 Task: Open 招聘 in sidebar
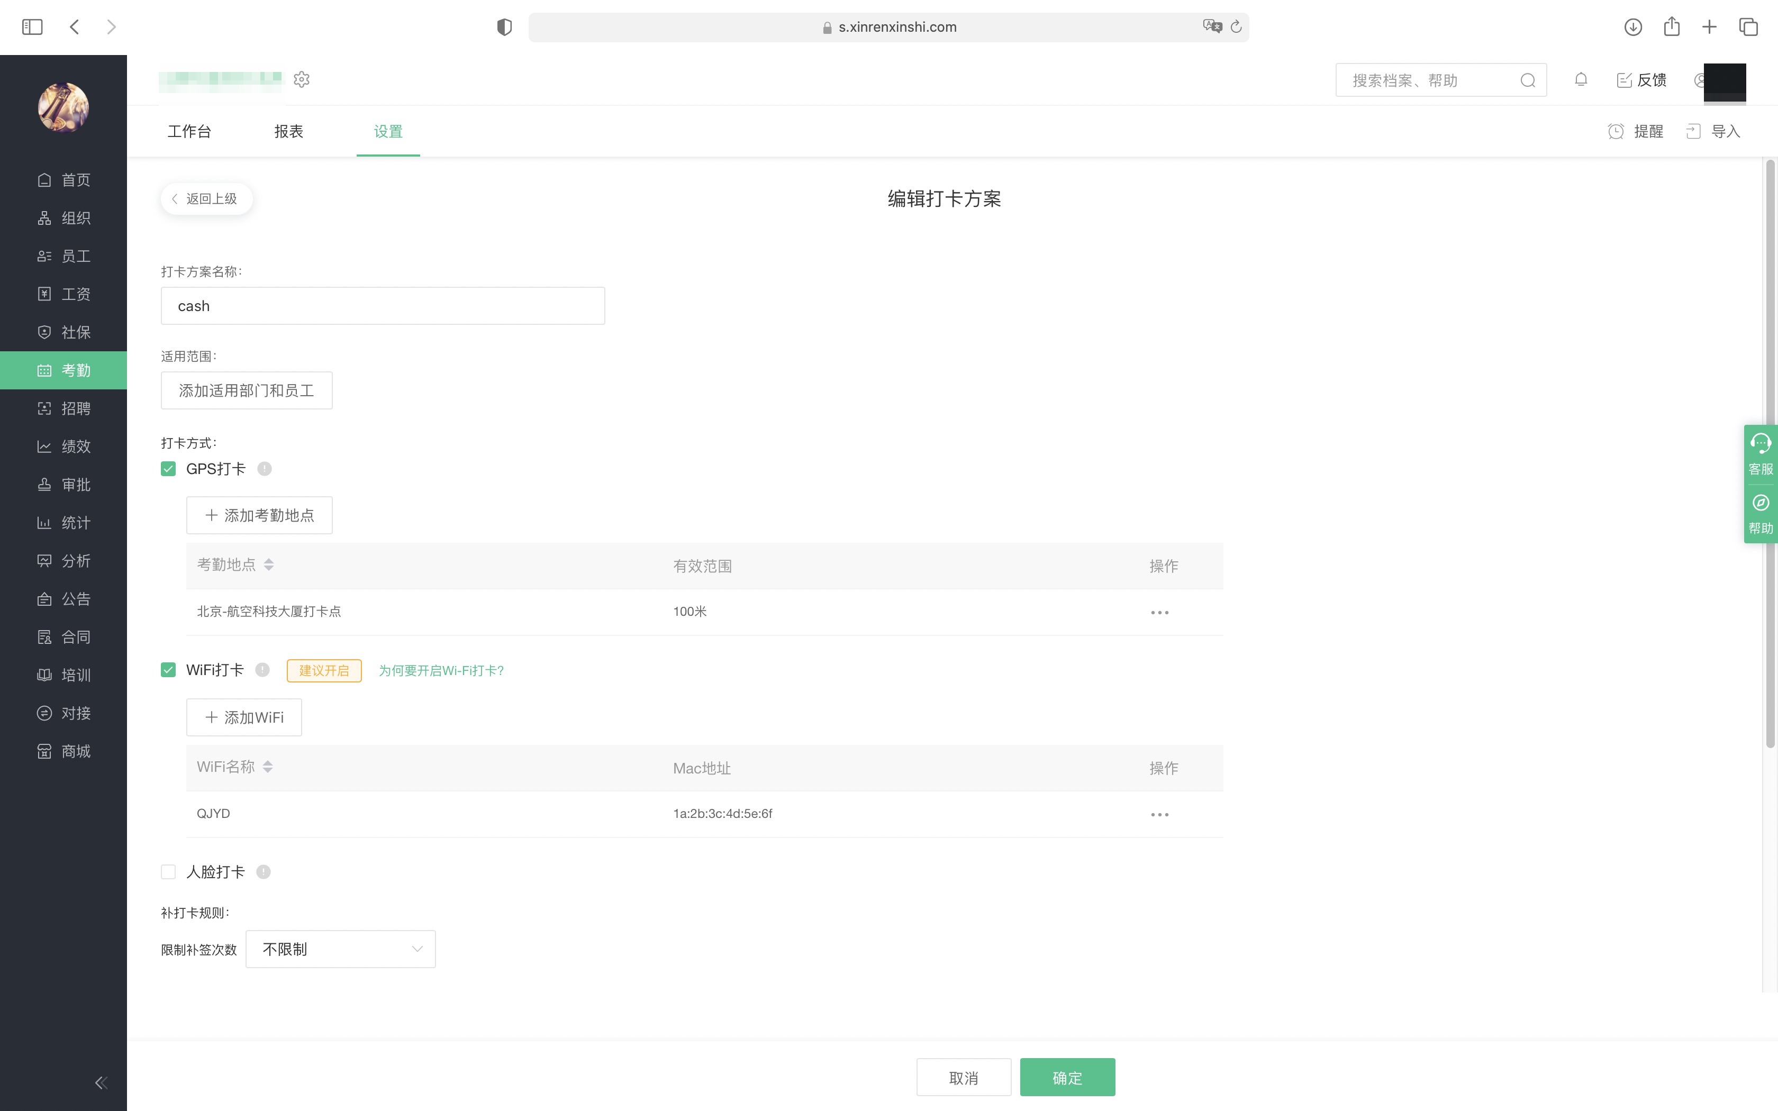[x=63, y=408]
